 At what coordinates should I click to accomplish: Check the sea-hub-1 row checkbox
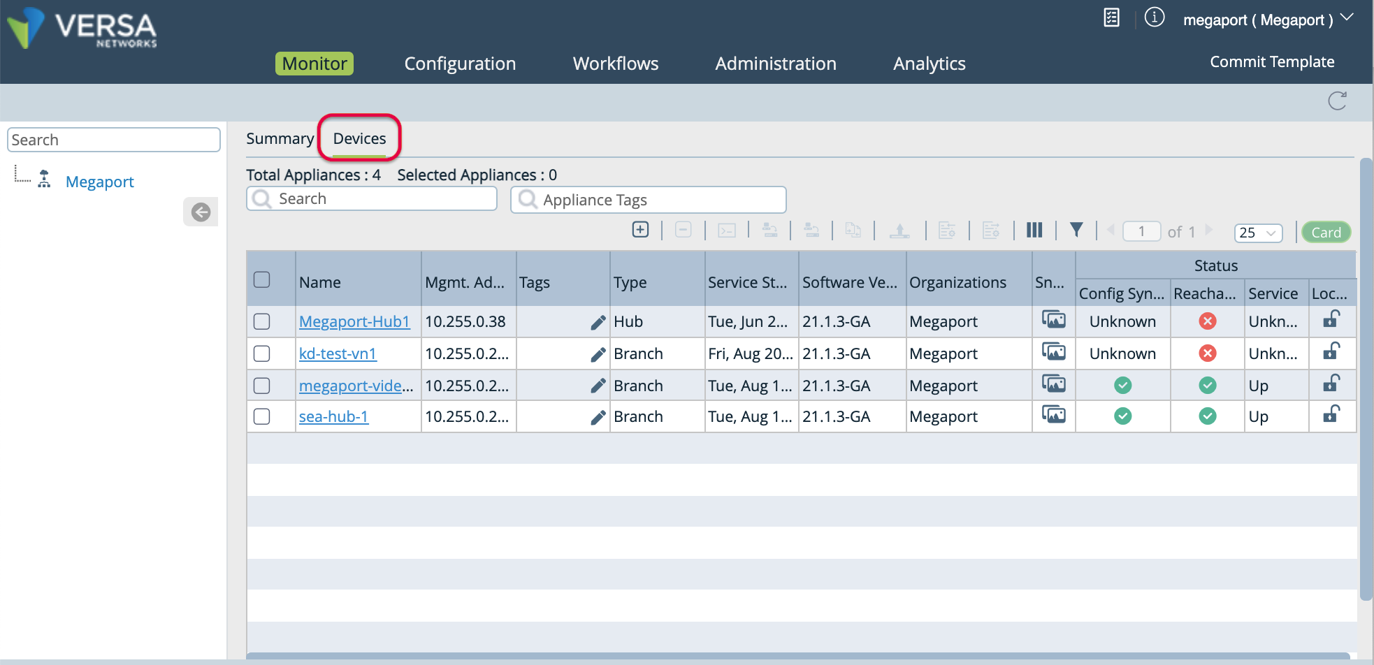point(262,416)
